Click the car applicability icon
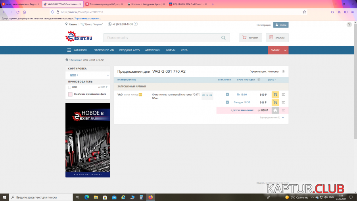This screenshot has width=357, height=201. coord(211,95)
